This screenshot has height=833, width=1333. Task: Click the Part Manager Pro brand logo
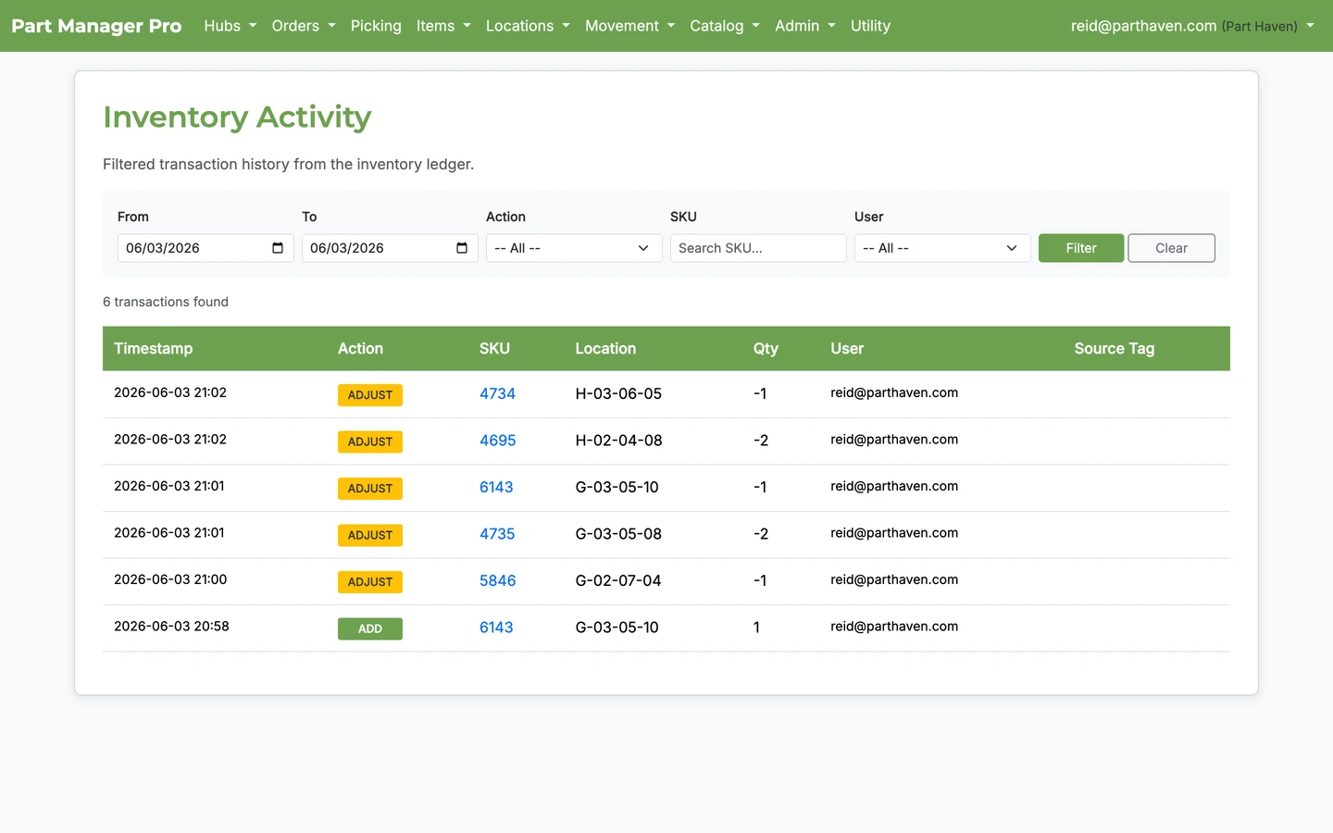[x=96, y=26]
